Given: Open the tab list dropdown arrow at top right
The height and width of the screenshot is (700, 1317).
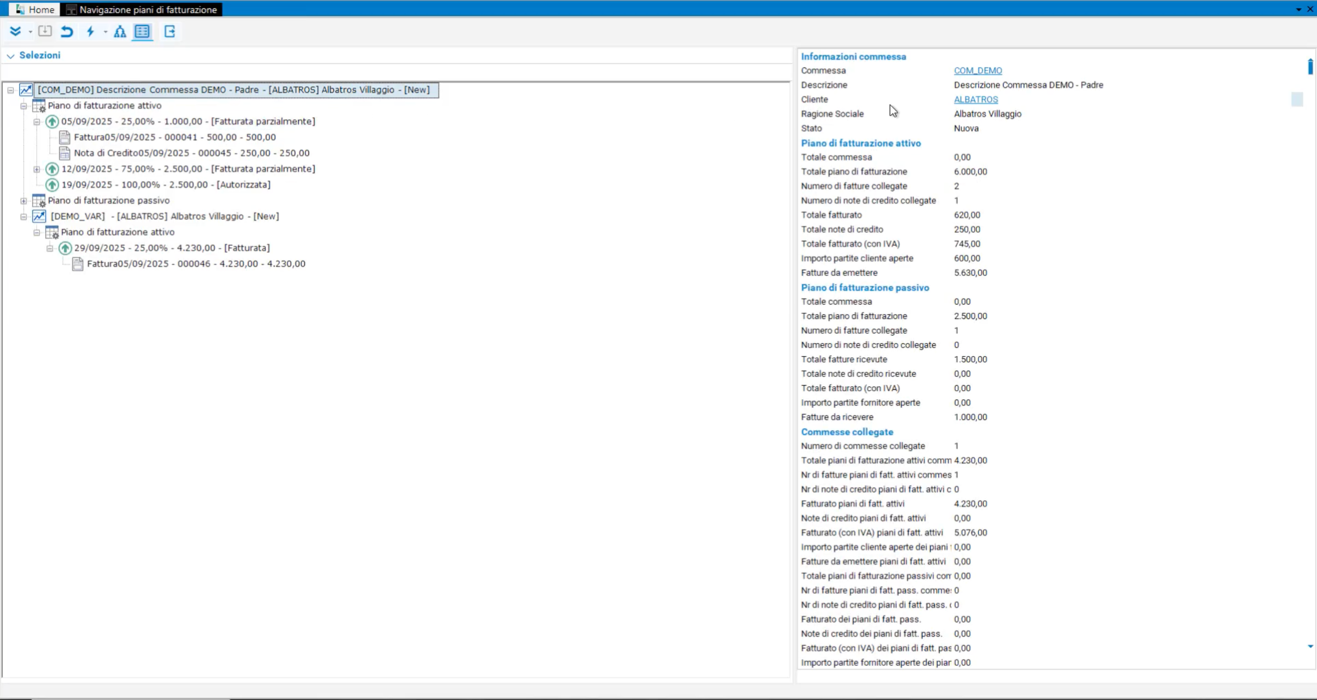Looking at the screenshot, I should click(1299, 9).
